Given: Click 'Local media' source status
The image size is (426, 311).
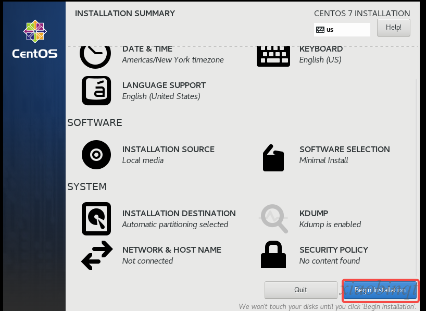Looking at the screenshot, I should click(x=143, y=160).
